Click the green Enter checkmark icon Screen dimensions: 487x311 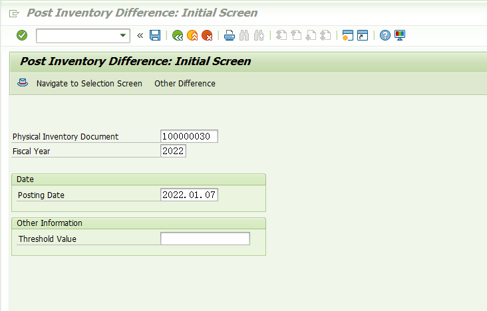point(22,35)
